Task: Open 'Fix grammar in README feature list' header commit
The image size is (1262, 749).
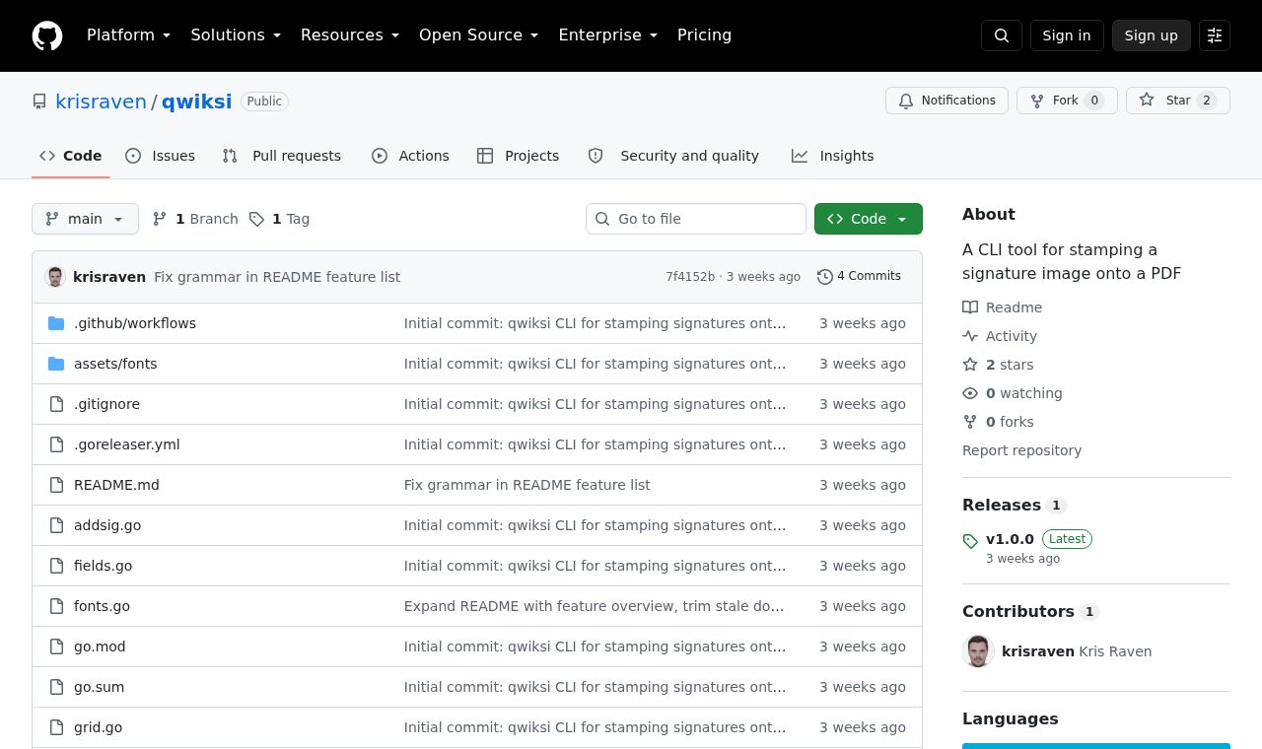Action: (277, 277)
